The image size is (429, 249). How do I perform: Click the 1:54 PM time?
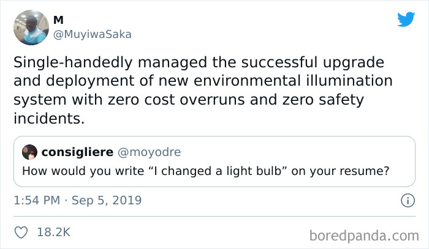37,200
